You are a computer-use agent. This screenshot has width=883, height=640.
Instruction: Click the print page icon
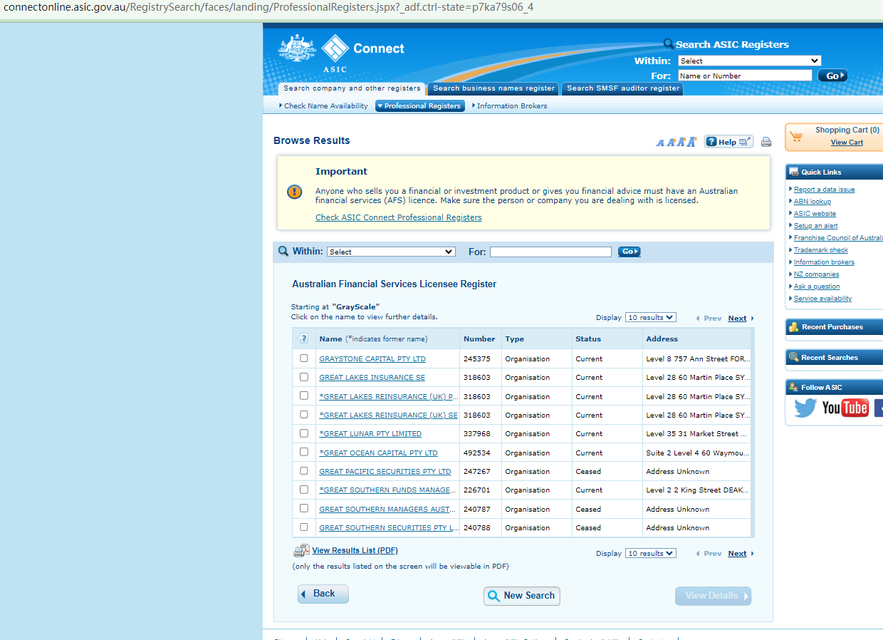click(x=766, y=142)
